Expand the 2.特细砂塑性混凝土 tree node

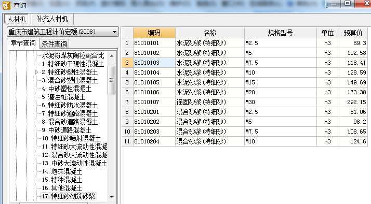point(37,72)
